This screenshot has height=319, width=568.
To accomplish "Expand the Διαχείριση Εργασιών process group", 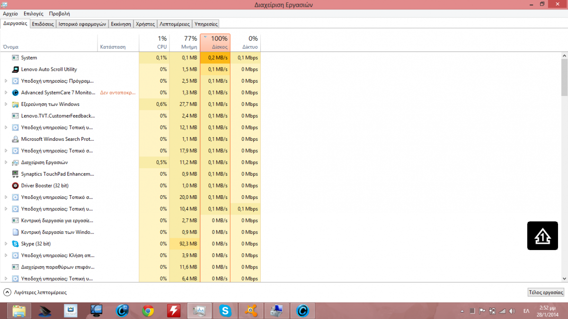I will point(6,163).
